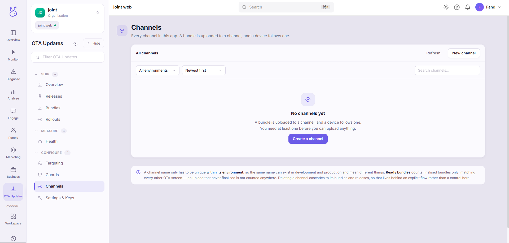
Task: Open Releases menu item
Action: point(69,96)
